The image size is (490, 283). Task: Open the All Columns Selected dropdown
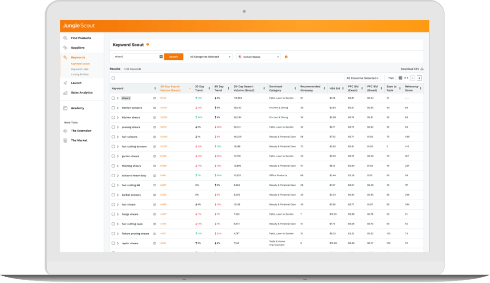pos(363,78)
